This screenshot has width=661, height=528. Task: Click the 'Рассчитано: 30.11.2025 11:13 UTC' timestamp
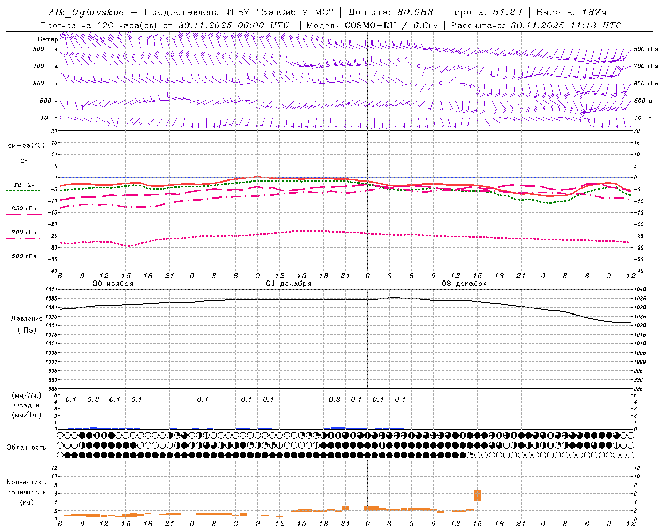536,25
